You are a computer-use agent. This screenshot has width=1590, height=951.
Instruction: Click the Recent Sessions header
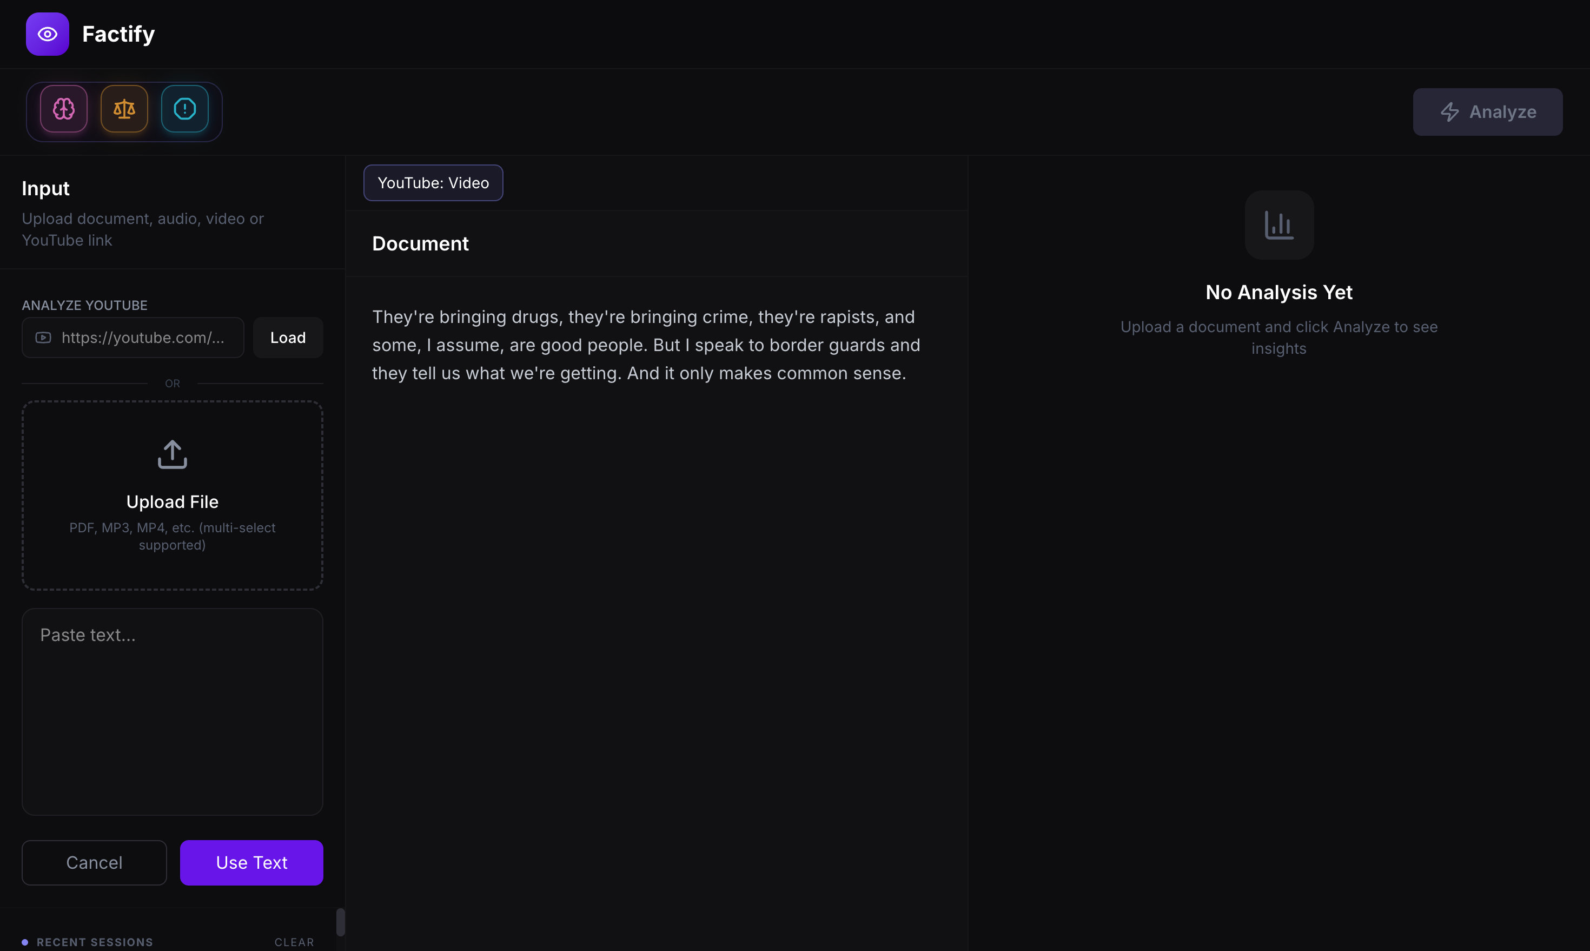coord(95,942)
